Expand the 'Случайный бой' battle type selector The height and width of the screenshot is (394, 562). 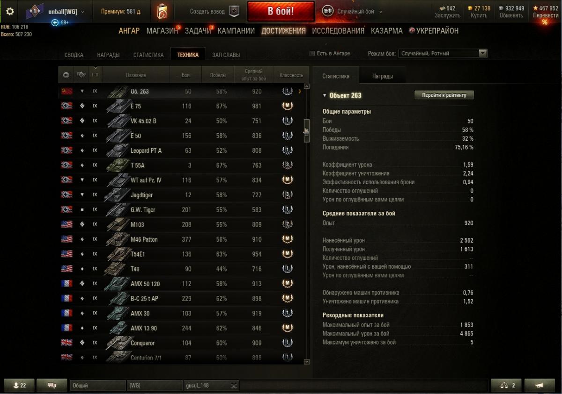380,12
